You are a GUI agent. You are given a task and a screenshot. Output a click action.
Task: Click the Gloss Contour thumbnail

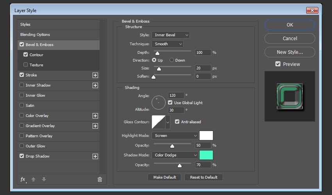[x=159, y=122]
